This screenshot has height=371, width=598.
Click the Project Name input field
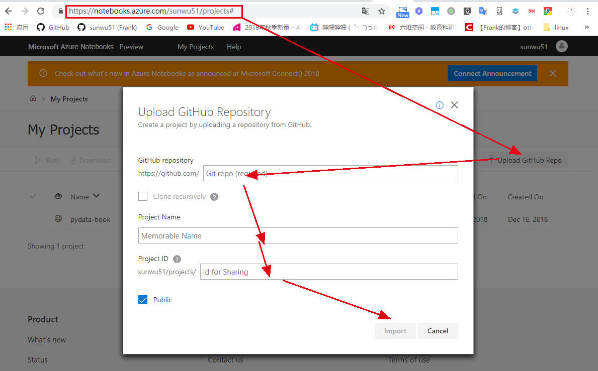[298, 235]
